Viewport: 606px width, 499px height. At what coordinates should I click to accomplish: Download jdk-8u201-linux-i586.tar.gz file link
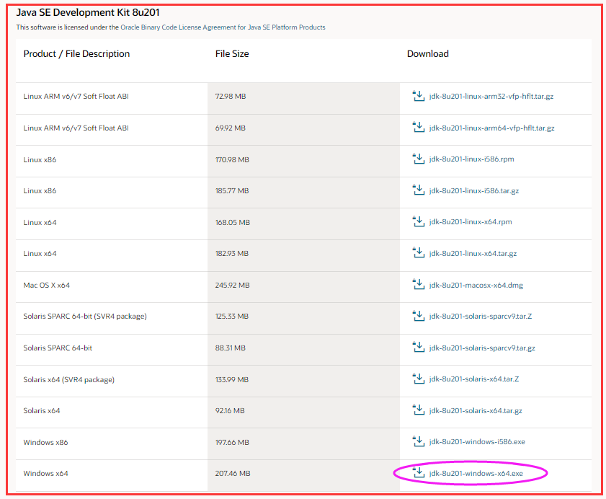click(x=474, y=190)
